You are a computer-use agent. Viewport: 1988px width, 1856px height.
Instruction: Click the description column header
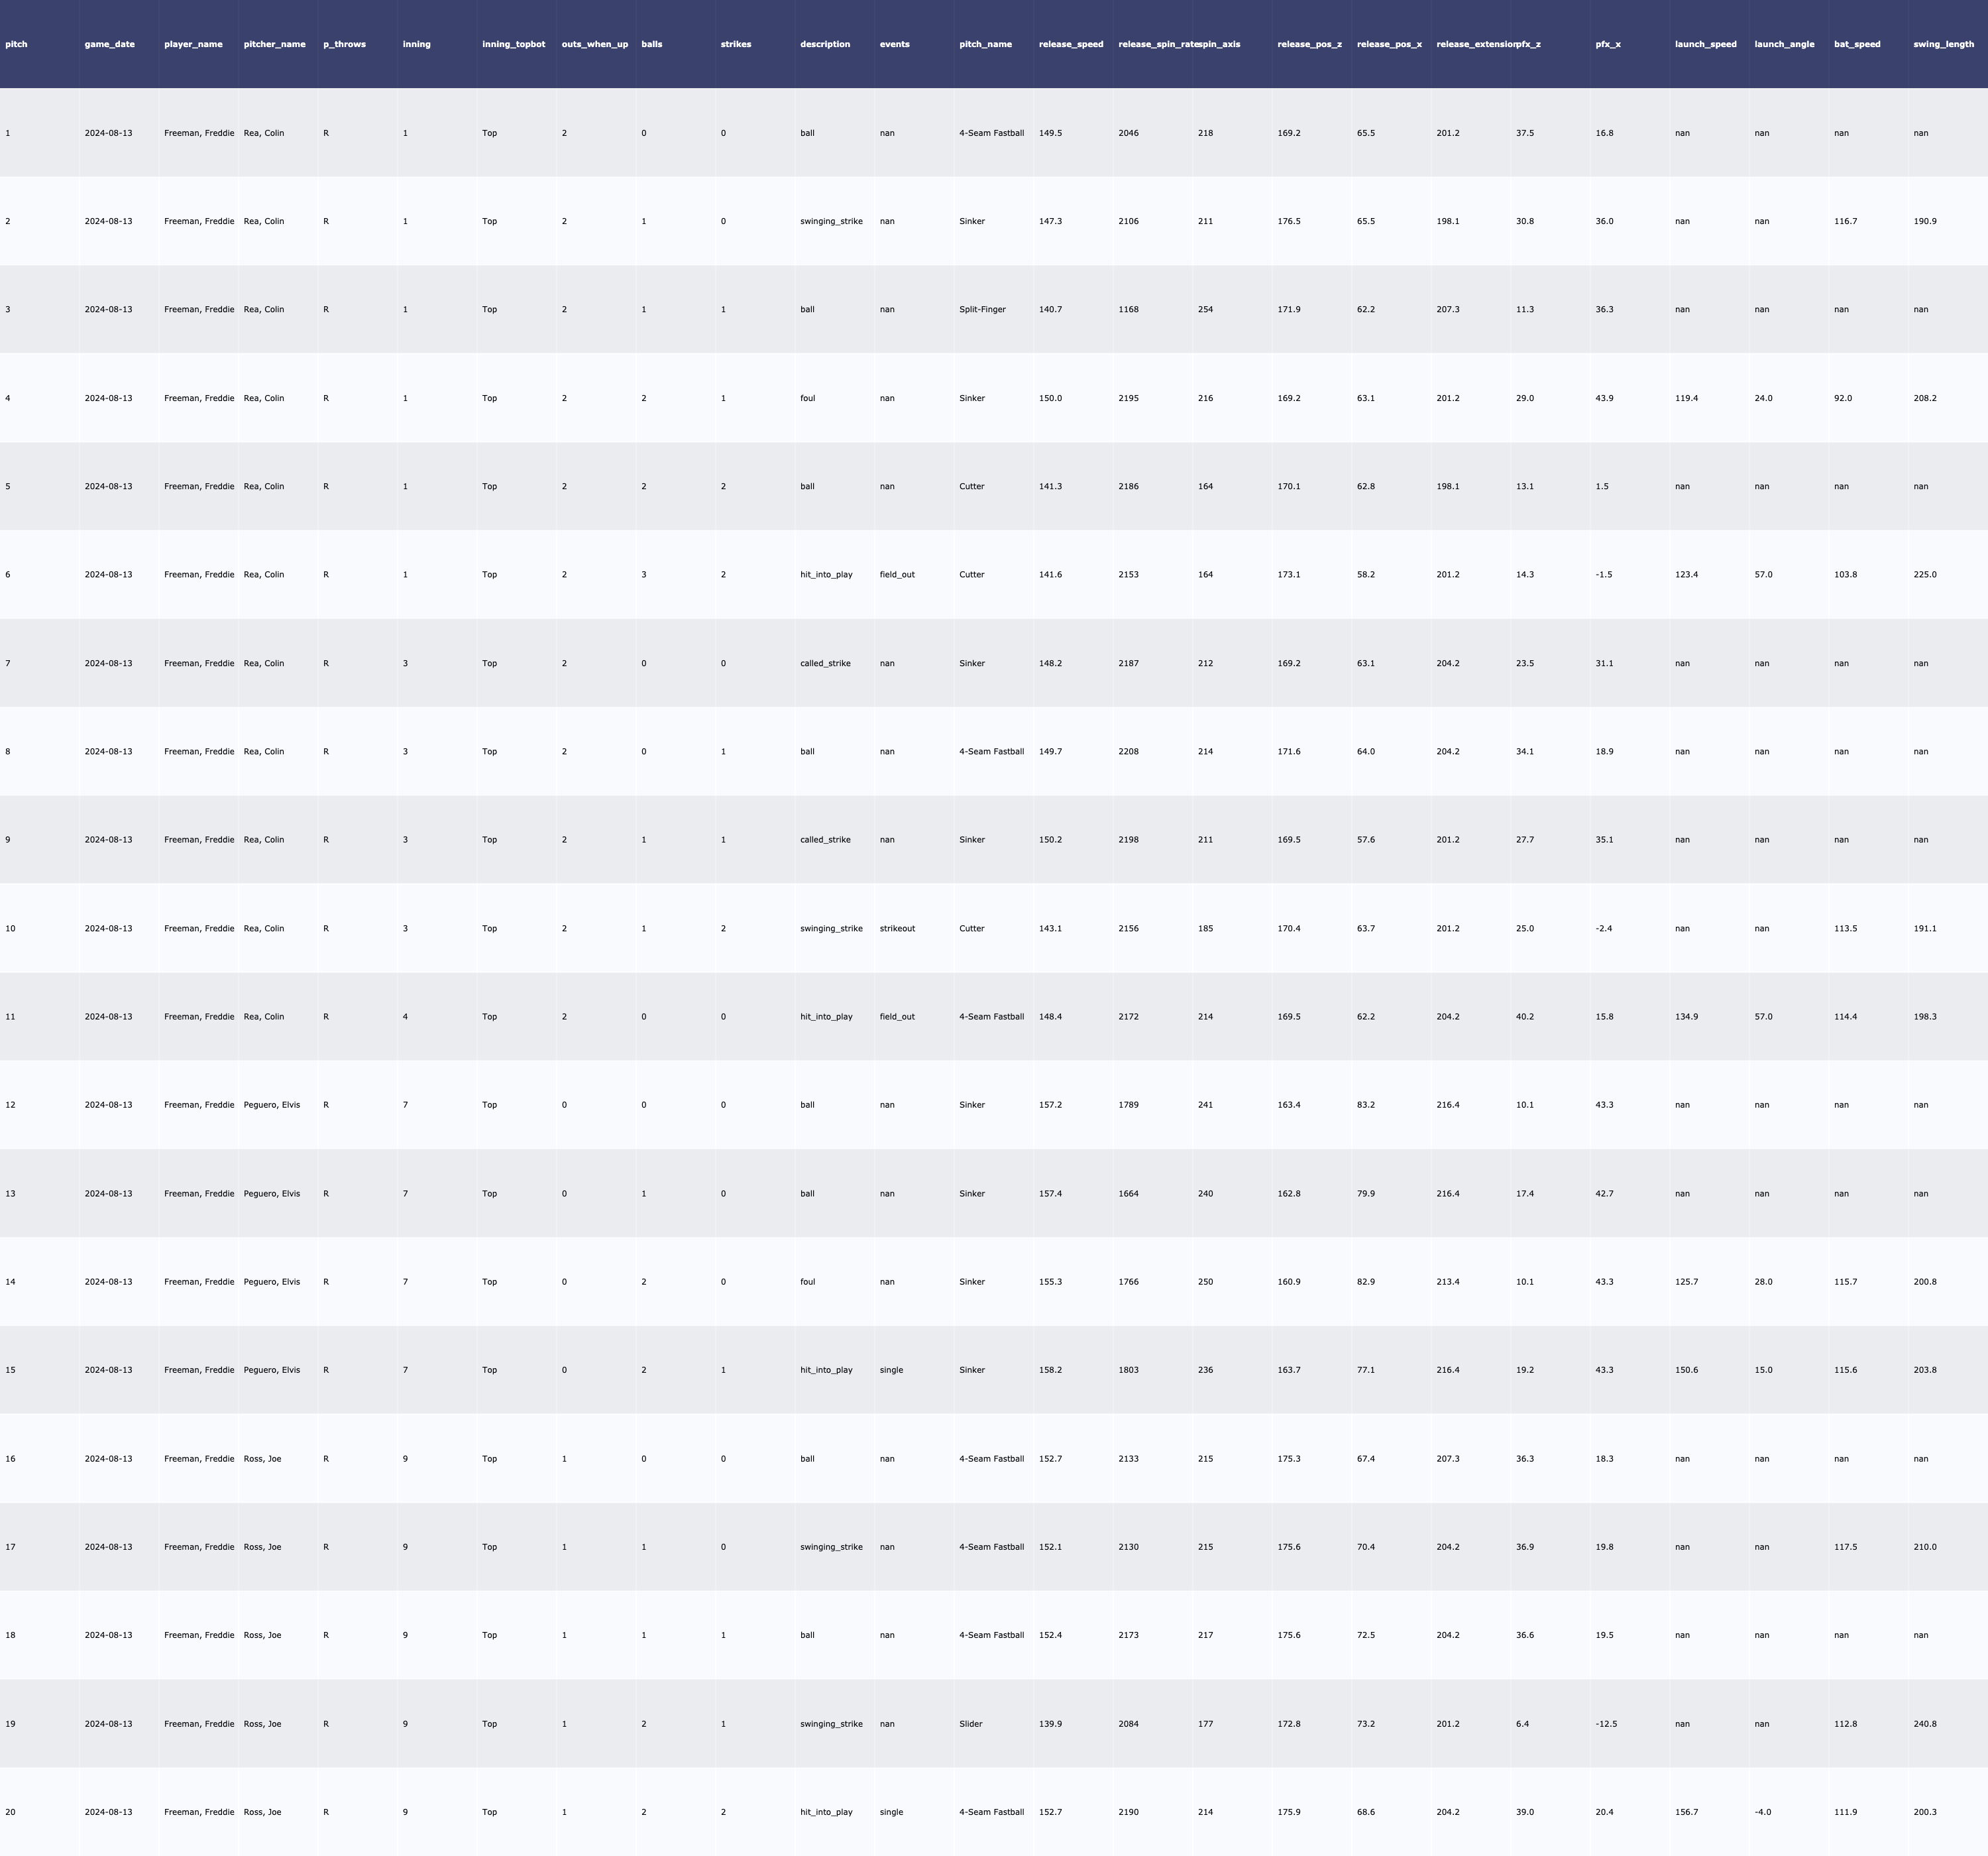tap(824, 44)
